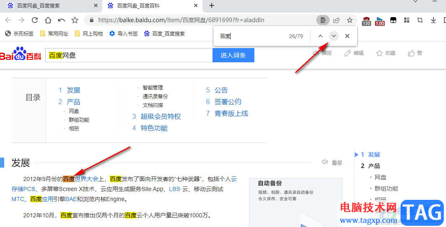Open a new tab with plus button
This screenshot has height=227, width=446.
[x=211, y=5]
